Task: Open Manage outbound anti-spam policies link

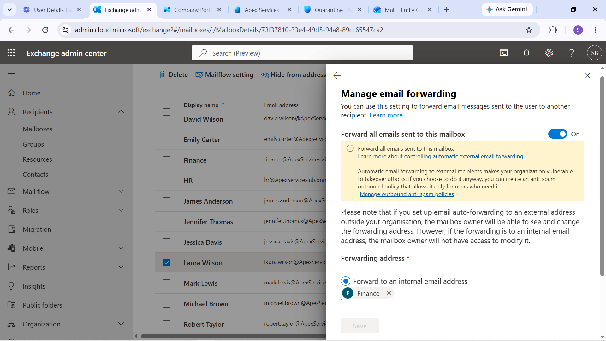Action: (x=407, y=194)
